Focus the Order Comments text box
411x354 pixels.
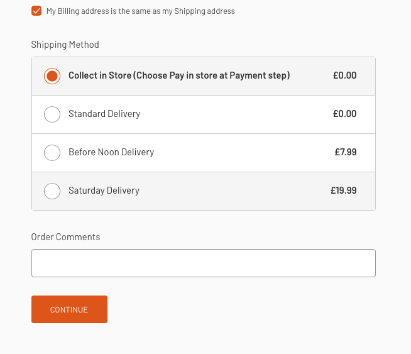tap(203, 263)
